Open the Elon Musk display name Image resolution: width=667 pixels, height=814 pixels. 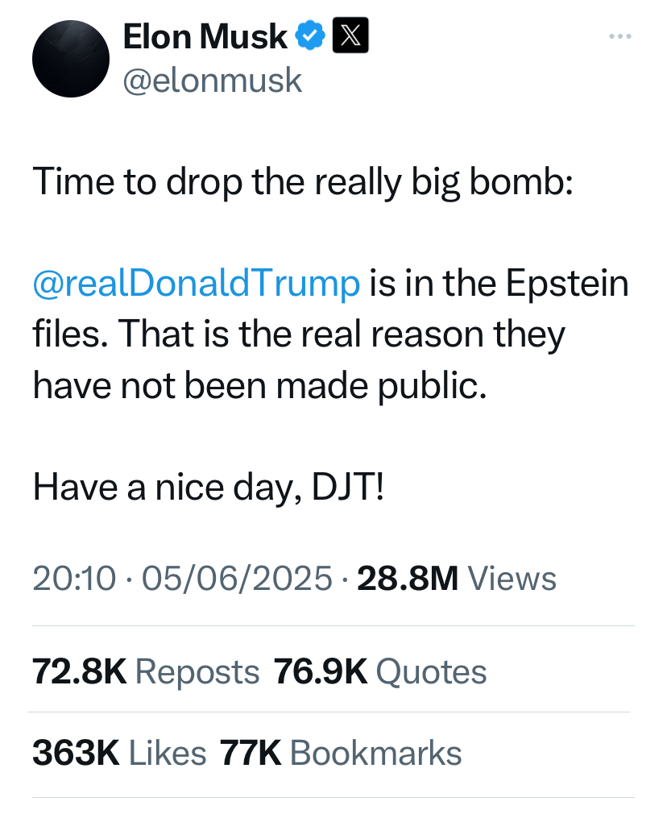205,36
